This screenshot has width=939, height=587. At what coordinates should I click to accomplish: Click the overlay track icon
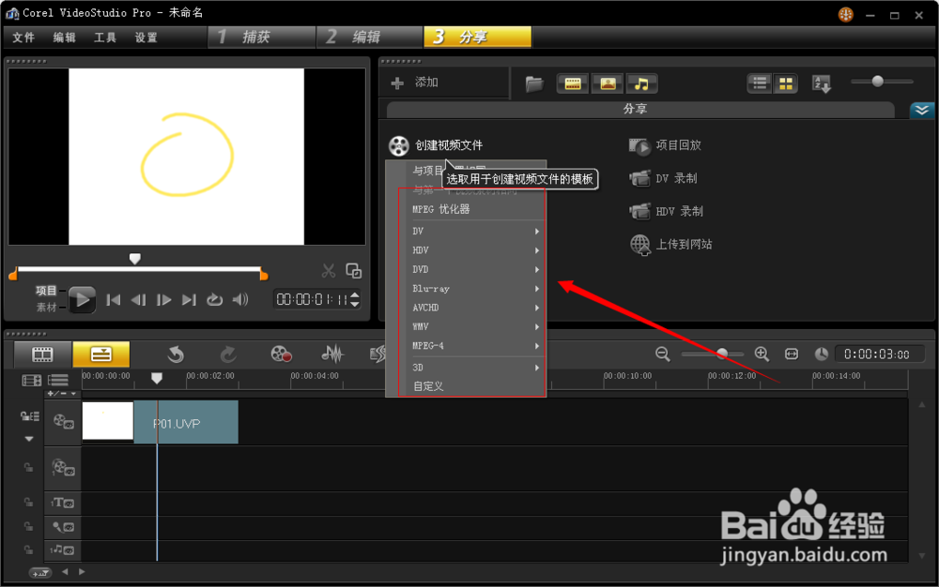pyautogui.click(x=63, y=468)
